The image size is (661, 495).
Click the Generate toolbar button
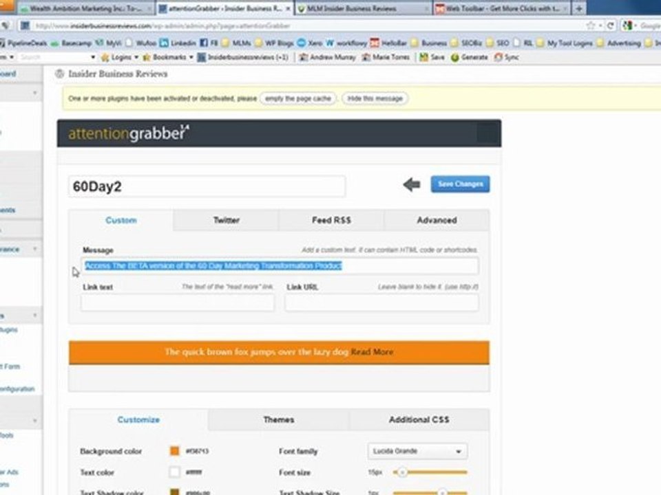tap(469, 57)
